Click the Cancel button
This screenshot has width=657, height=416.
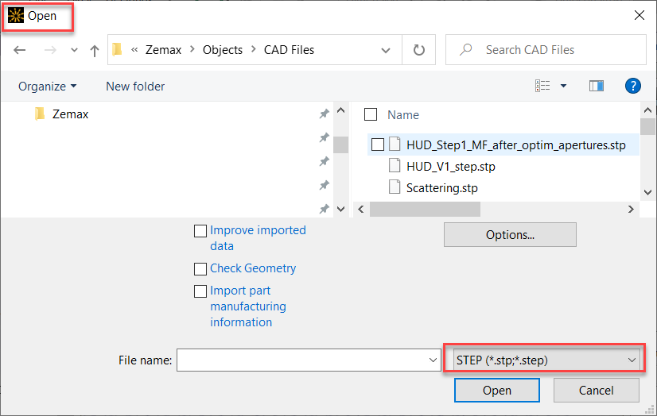point(597,390)
